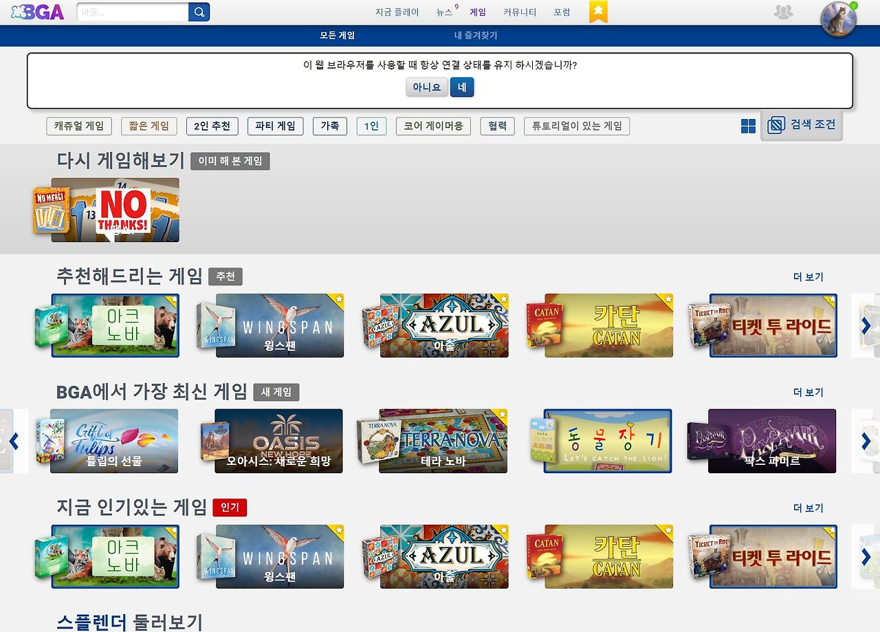Enable the 협력 cooperative games filter
The width and height of the screenshot is (880, 632).
(x=496, y=126)
